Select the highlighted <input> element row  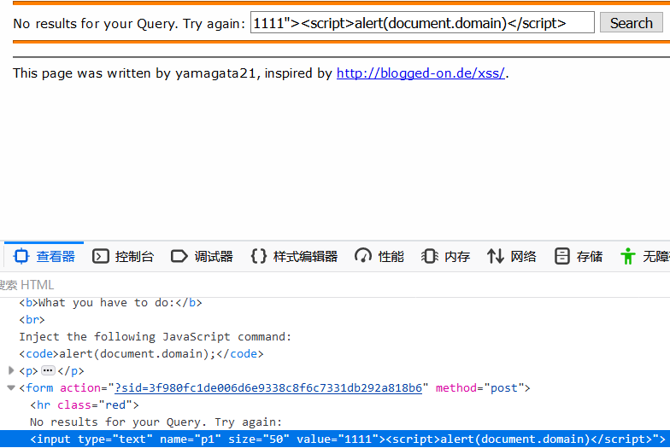pyautogui.click(x=335, y=439)
